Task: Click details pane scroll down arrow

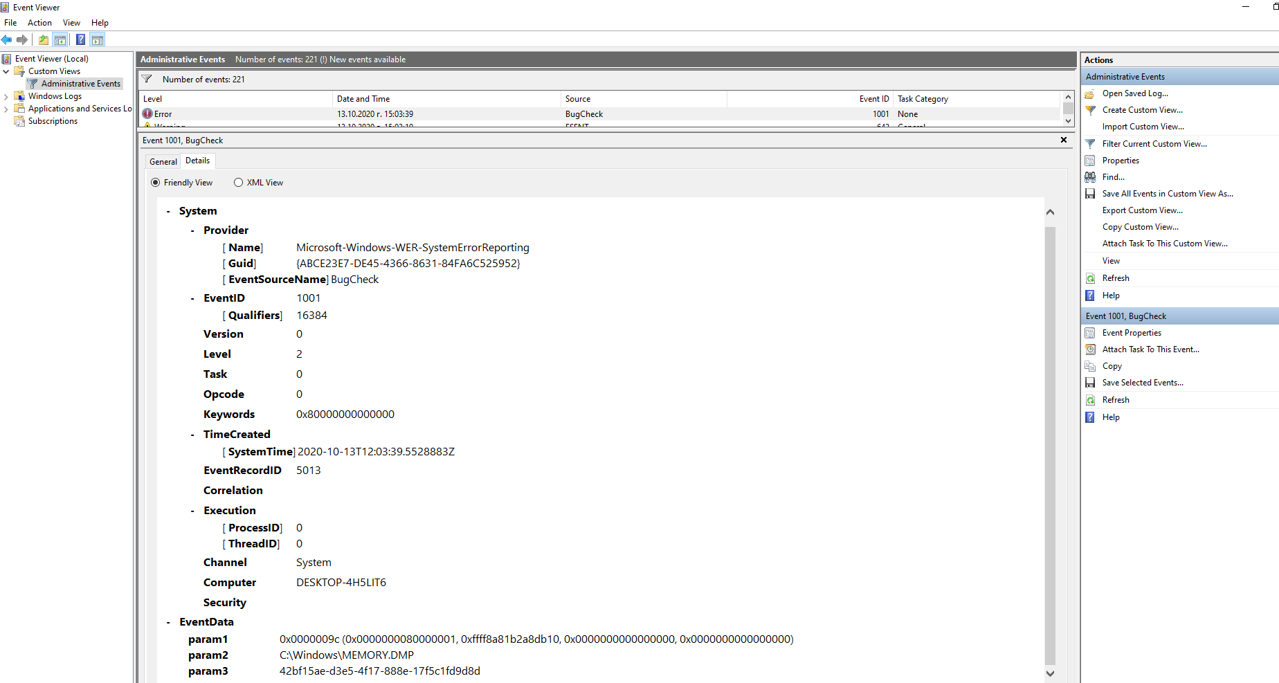Action: pyautogui.click(x=1050, y=673)
